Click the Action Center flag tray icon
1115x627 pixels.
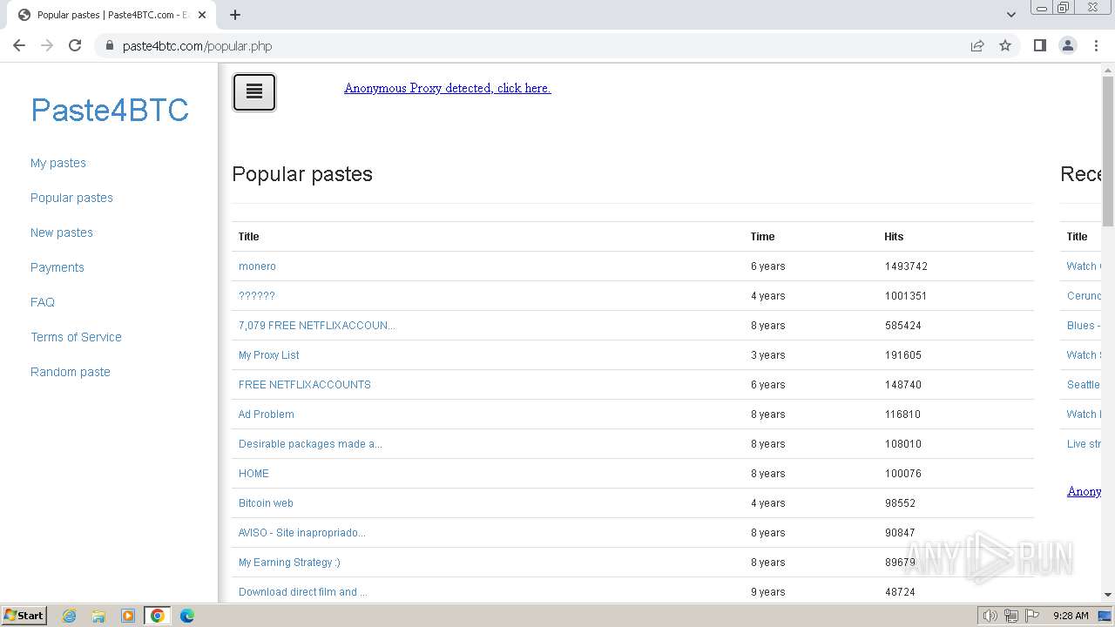pos(1032,616)
